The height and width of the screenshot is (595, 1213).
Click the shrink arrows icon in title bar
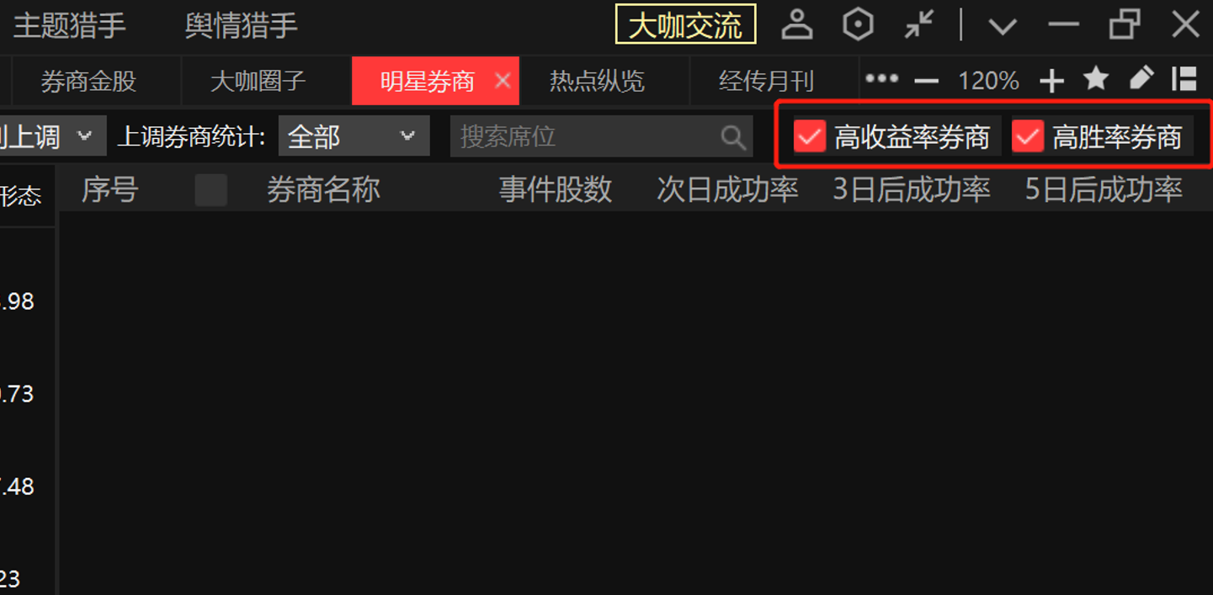919,24
